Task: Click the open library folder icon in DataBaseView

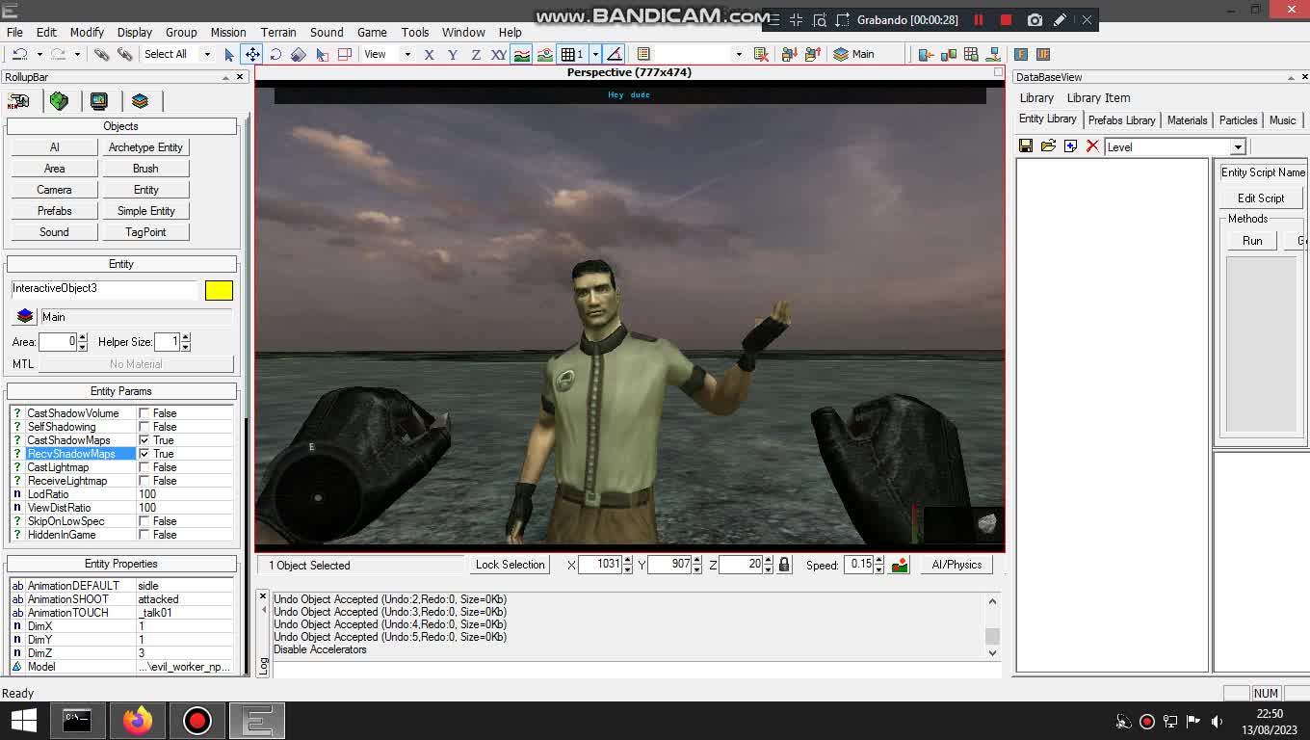Action: 1049,145
